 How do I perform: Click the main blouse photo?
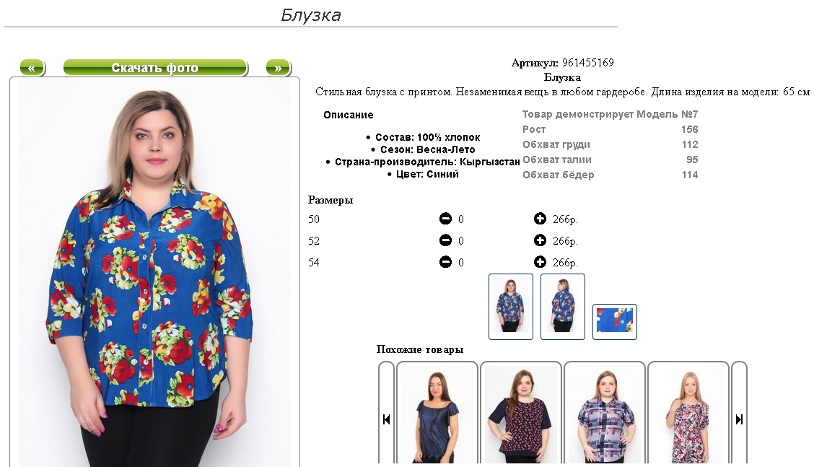154,273
